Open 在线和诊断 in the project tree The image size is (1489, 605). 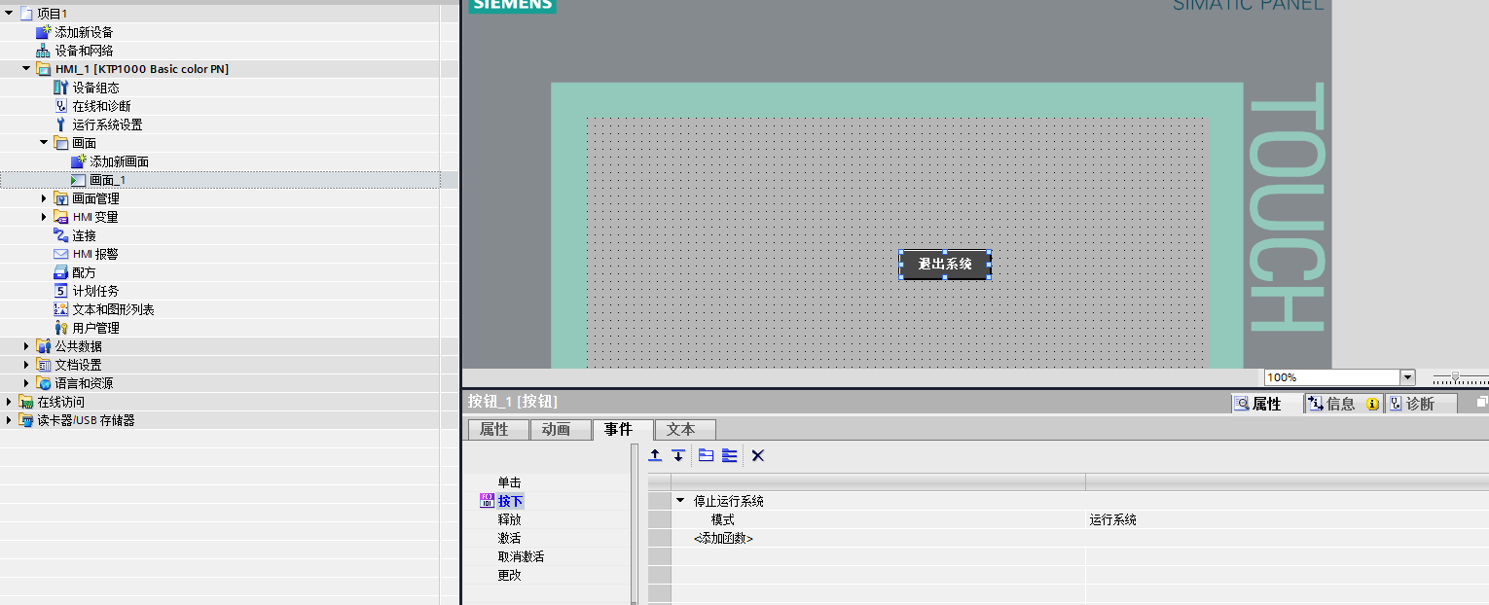[101, 106]
